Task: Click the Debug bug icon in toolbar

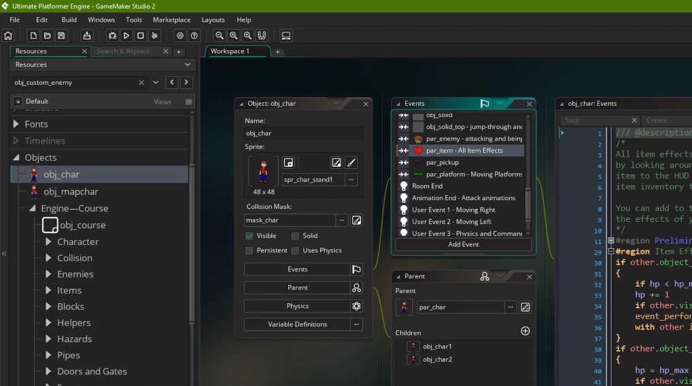Action: (112, 36)
